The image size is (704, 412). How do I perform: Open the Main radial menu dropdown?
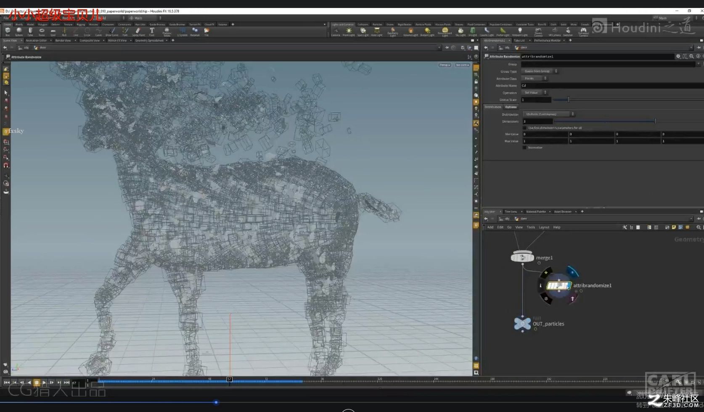[x=145, y=18]
